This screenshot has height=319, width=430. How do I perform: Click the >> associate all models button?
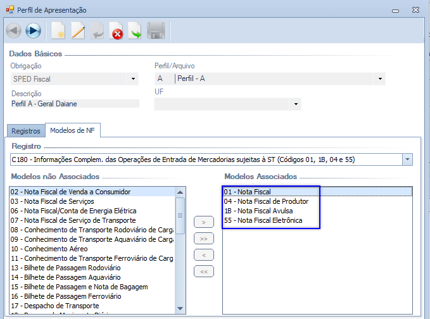pos(204,239)
